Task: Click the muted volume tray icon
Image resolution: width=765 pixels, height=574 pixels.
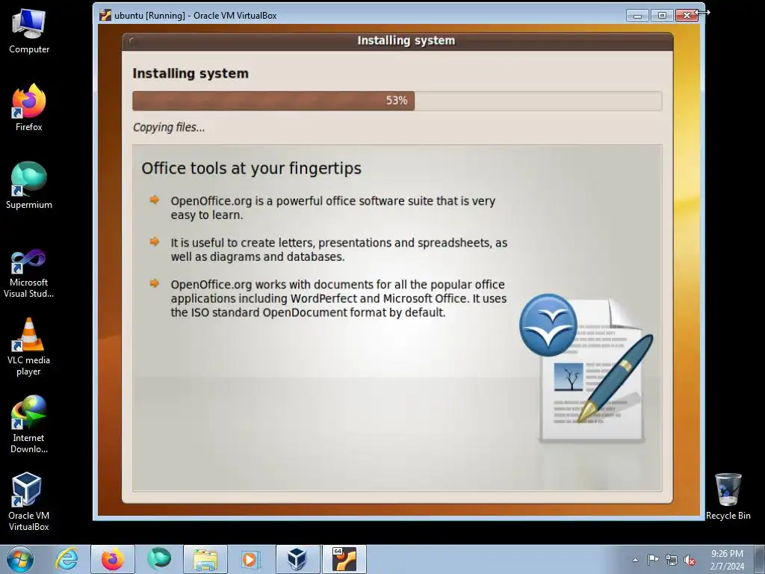Action: (x=690, y=560)
